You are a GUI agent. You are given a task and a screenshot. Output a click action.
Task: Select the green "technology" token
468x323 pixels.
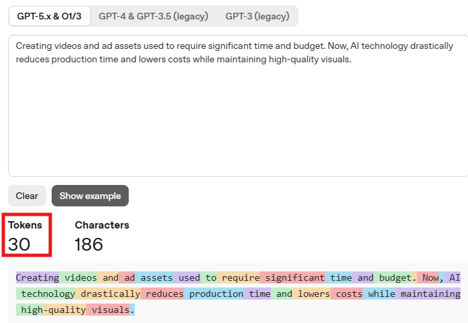[x=46, y=294]
